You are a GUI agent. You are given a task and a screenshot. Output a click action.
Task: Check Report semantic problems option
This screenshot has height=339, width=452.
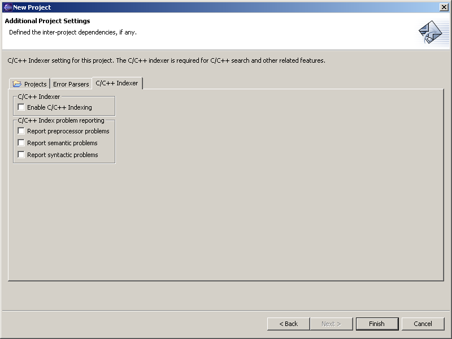(21, 143)
